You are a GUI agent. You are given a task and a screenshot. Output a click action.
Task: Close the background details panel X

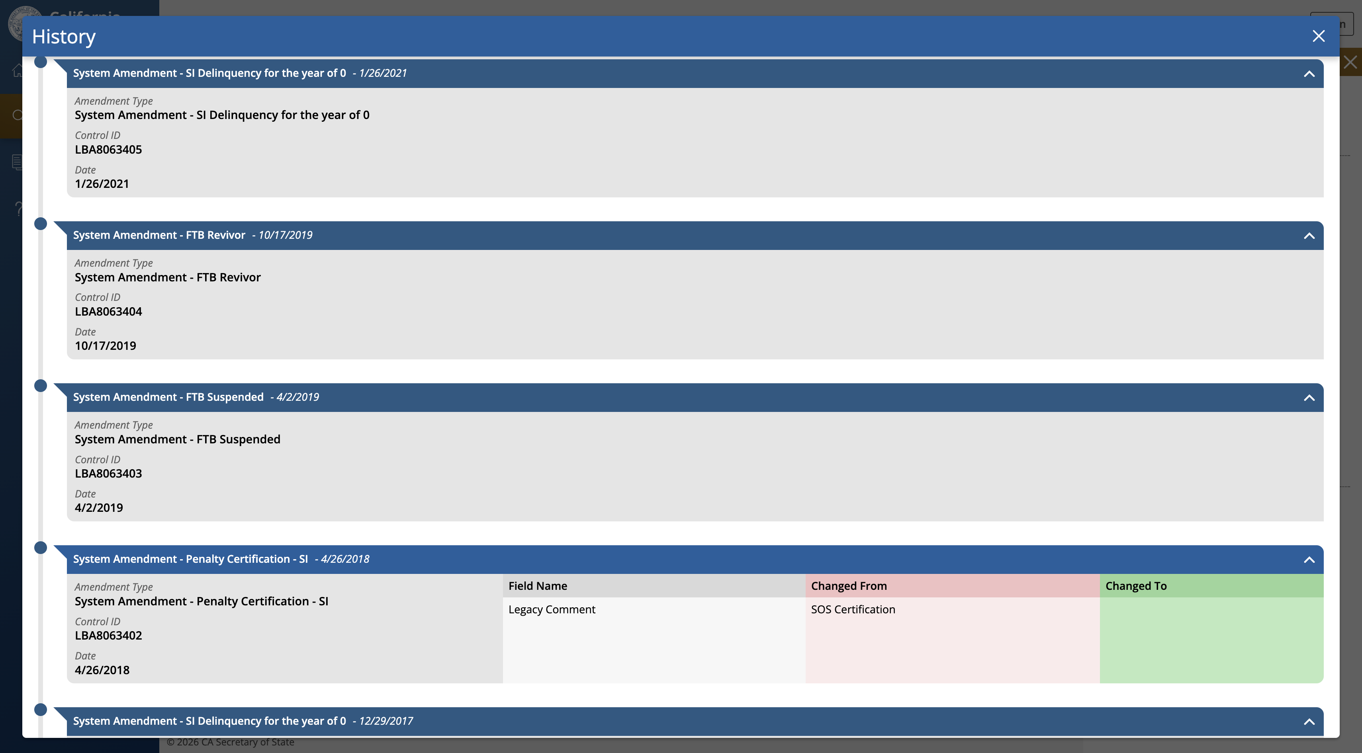[x=1350, y=62]
